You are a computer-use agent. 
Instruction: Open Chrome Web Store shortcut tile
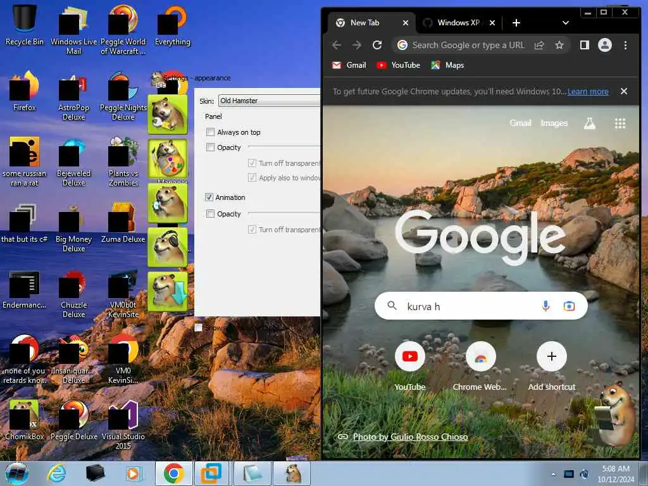[x=480, y=366]
